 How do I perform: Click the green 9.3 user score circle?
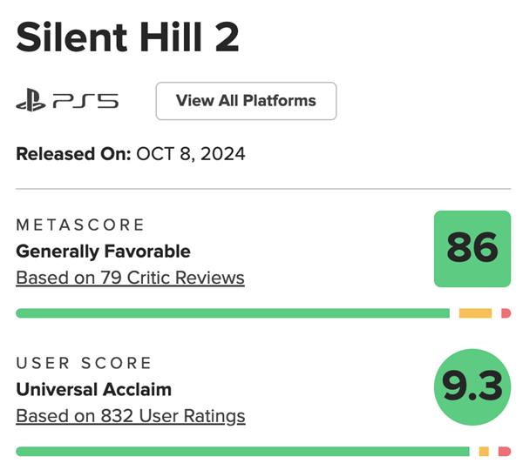472,387
